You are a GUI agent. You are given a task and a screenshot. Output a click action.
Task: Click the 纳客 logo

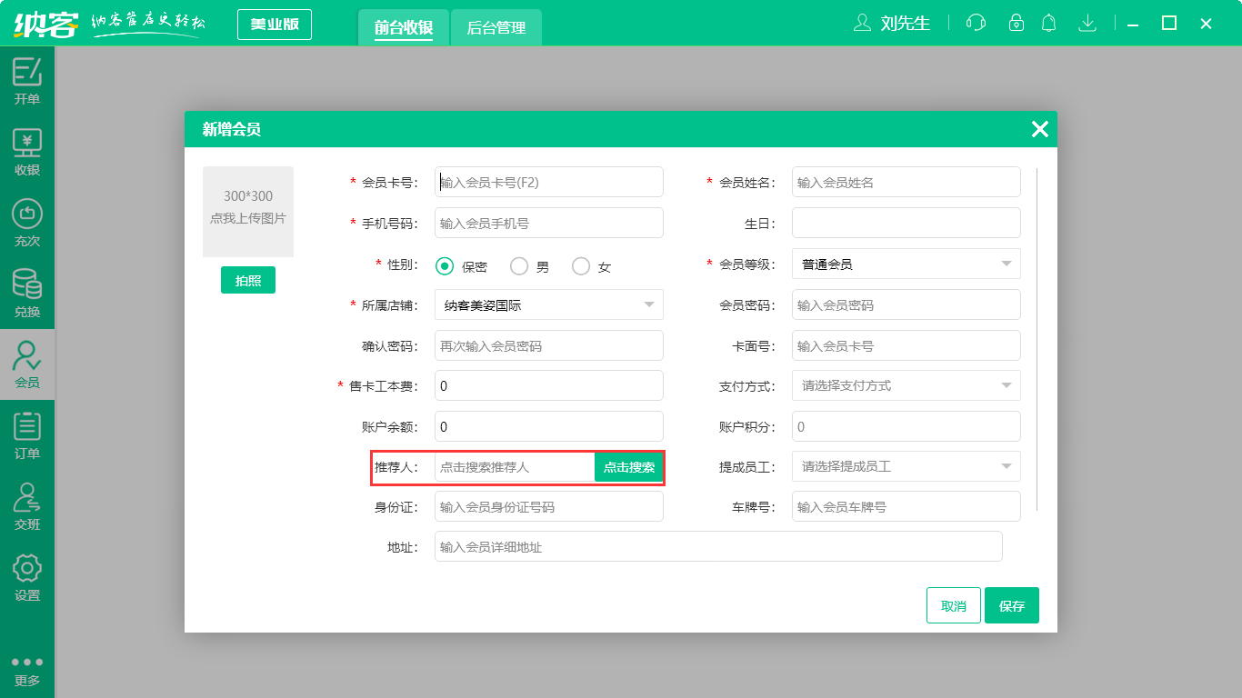45,23
